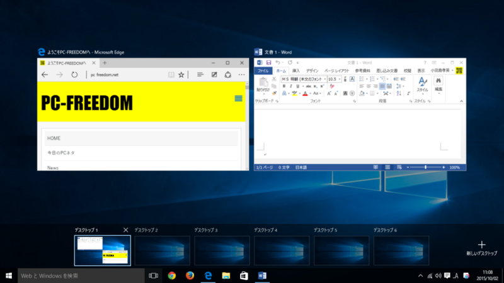Click the Numbering list icon in Word

[372, 79]
